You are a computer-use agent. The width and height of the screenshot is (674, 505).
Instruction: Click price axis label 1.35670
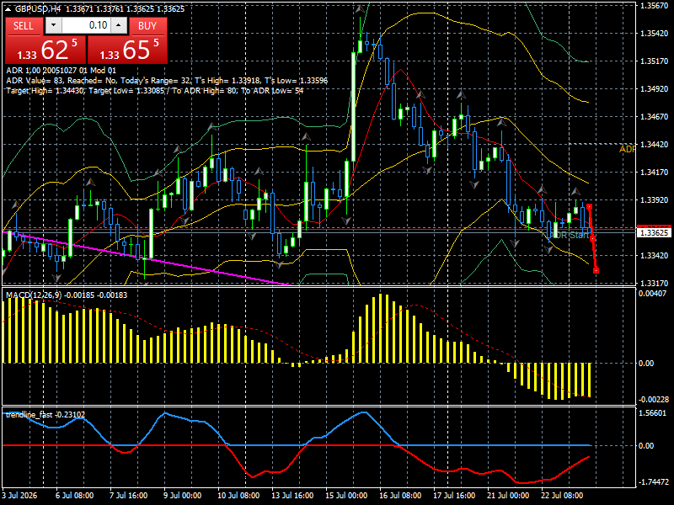(x=655, y=6)
